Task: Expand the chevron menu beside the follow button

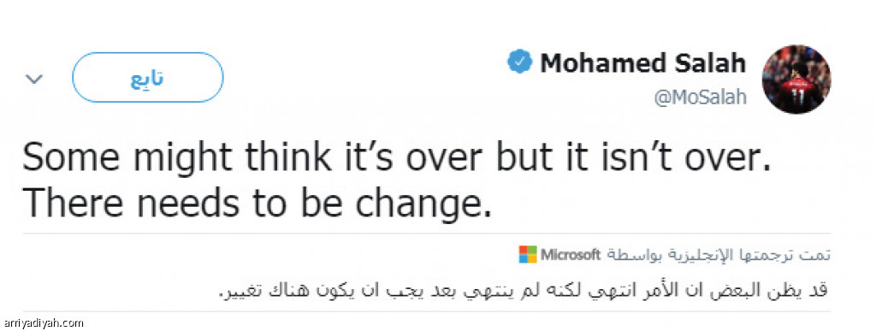Action: pyautogui.click(x=34, y=80)
